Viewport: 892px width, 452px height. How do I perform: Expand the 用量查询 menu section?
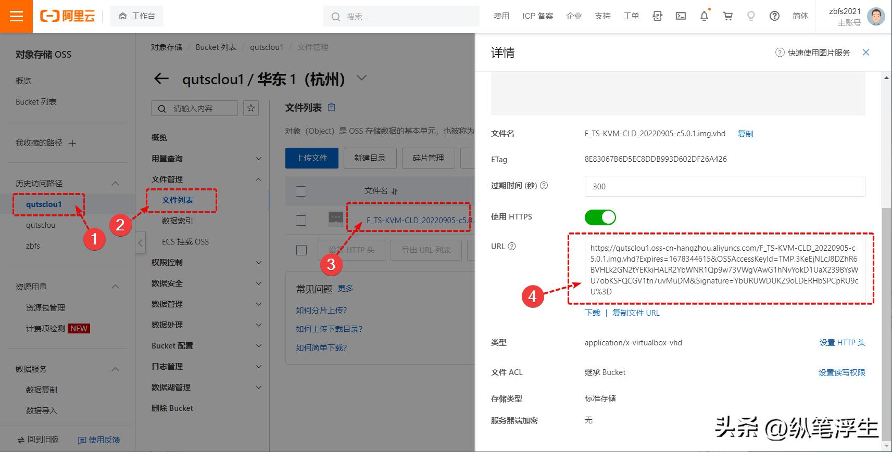[x=259, y=159]
